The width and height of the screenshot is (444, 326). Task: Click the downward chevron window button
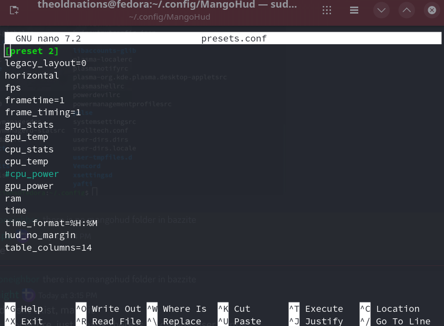381,10
